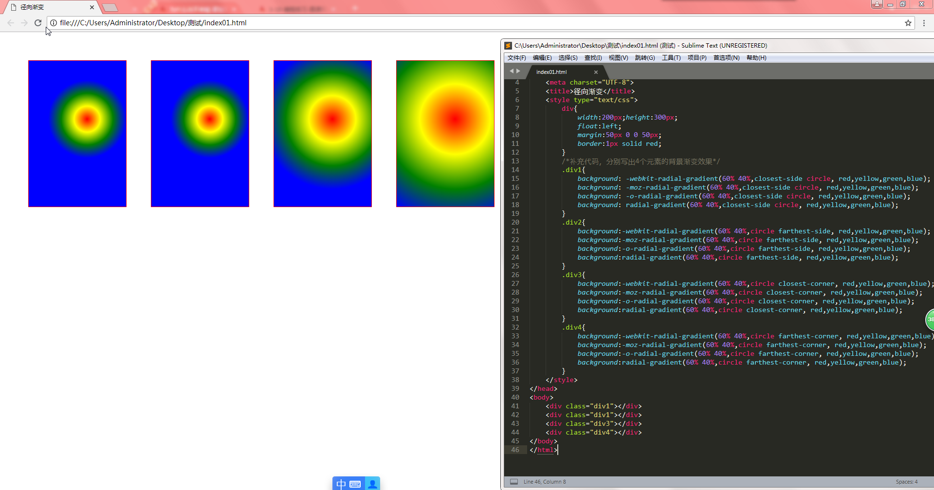Click the Chrome user profile button
934x490 pixels.
[x=877, y=4]
